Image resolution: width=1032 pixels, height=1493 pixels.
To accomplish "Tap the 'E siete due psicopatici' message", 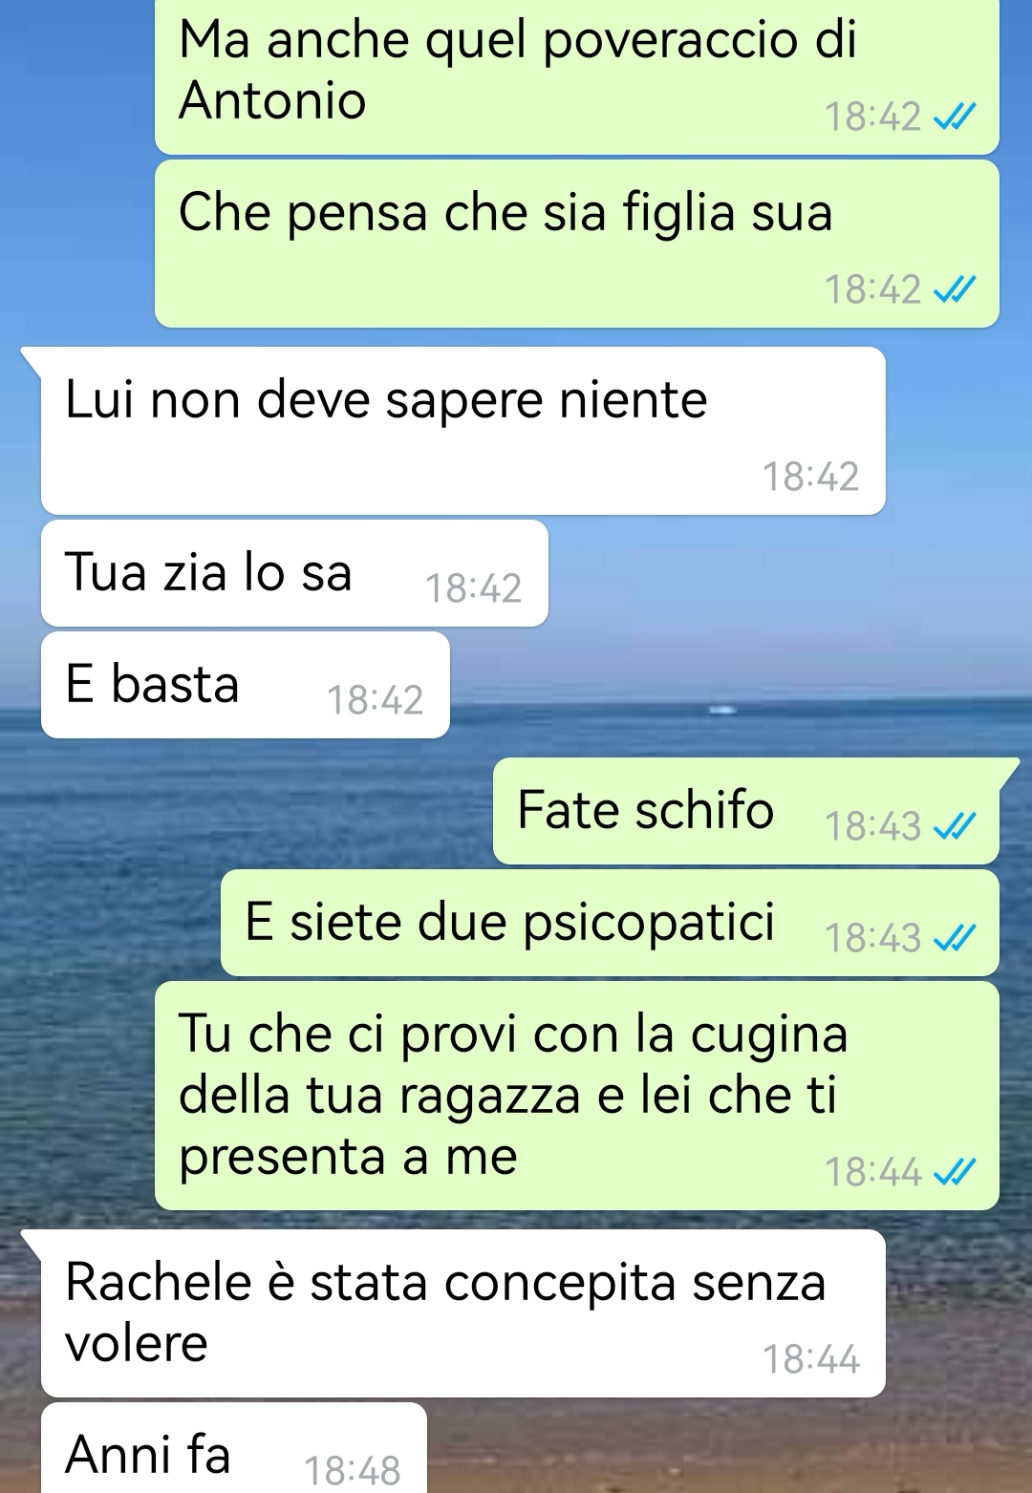I will pos(610,923).
